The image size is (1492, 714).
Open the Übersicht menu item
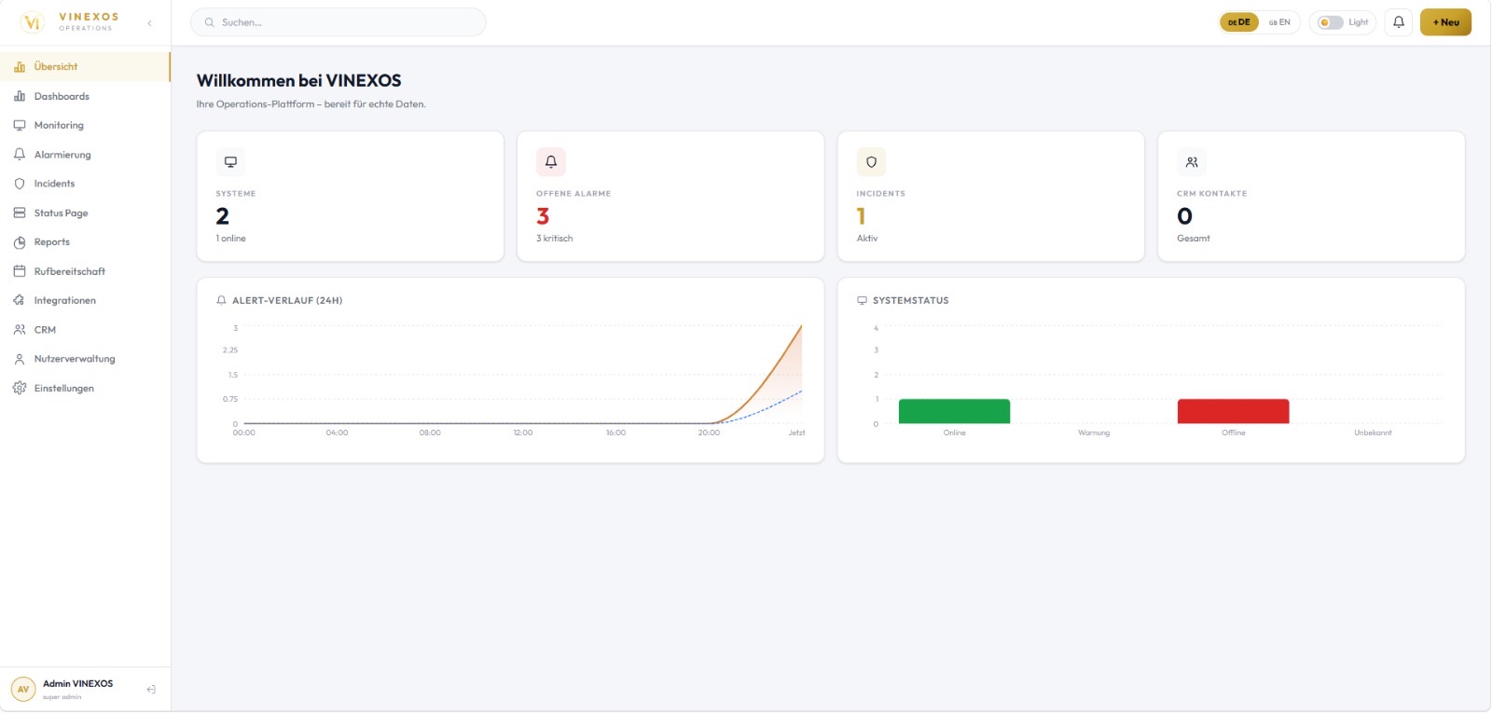[85, 67]
